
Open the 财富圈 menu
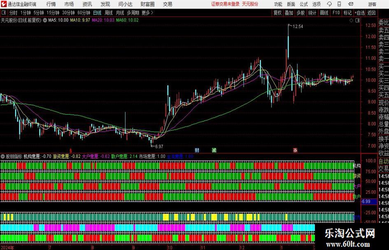[x=147, y=4]
